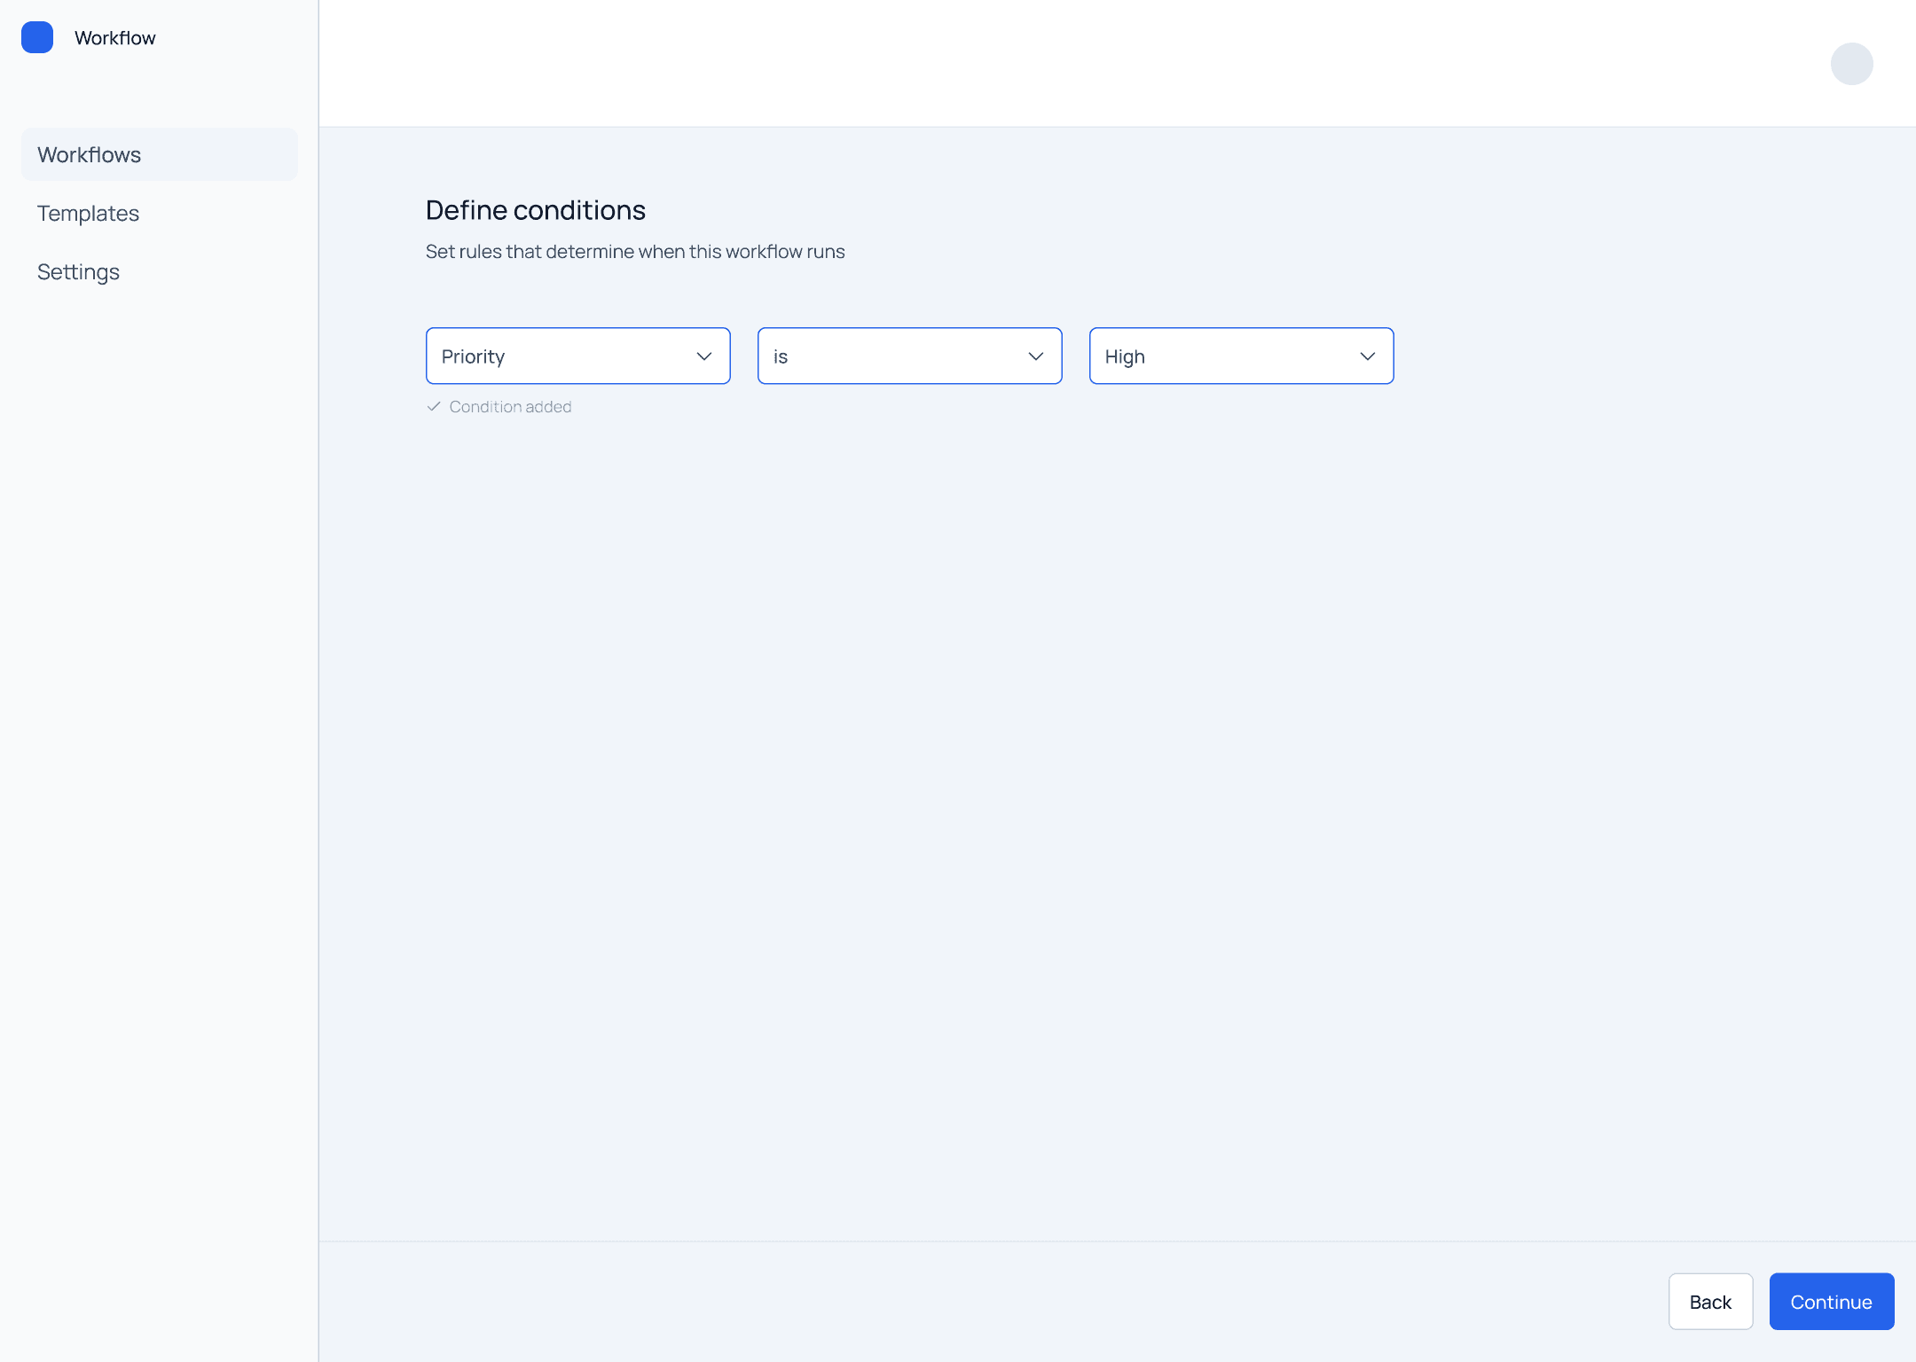Click the Condition added checkmark icon
1916x1362 pixels.
point(434,406)
